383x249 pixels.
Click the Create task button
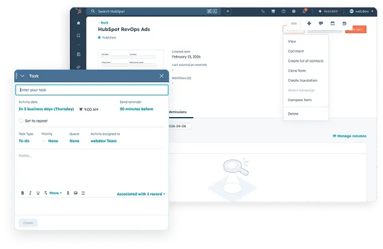click(28, 223)
